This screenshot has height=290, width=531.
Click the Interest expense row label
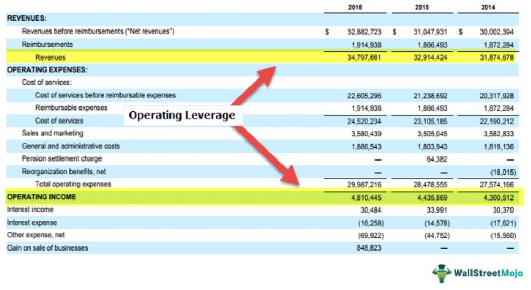click(x=32, y=223)
